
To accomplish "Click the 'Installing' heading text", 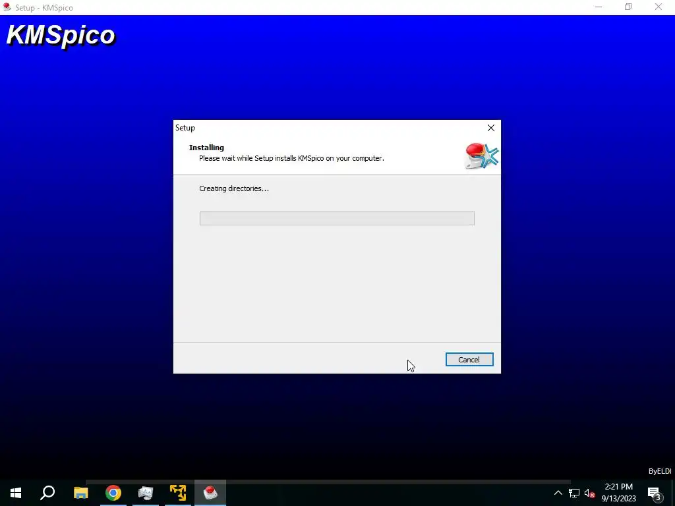I will pyautogui.click(x=206, y=148).
